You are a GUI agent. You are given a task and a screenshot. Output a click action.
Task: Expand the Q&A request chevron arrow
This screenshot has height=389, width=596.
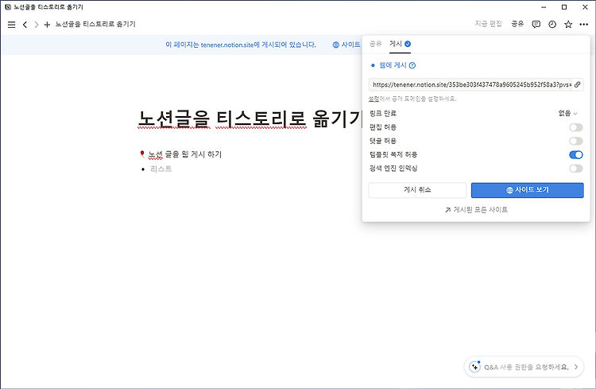point(576,367)
